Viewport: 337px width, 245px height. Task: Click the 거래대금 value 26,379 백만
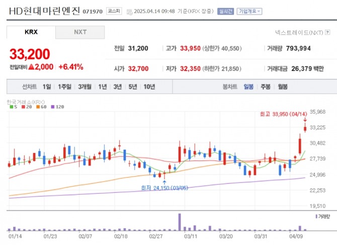coord(307,69)
